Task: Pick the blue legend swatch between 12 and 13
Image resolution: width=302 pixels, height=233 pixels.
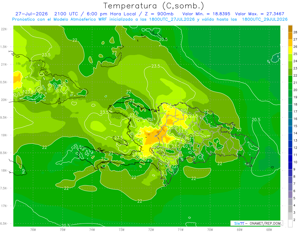Action: click(x=290, y=144)
